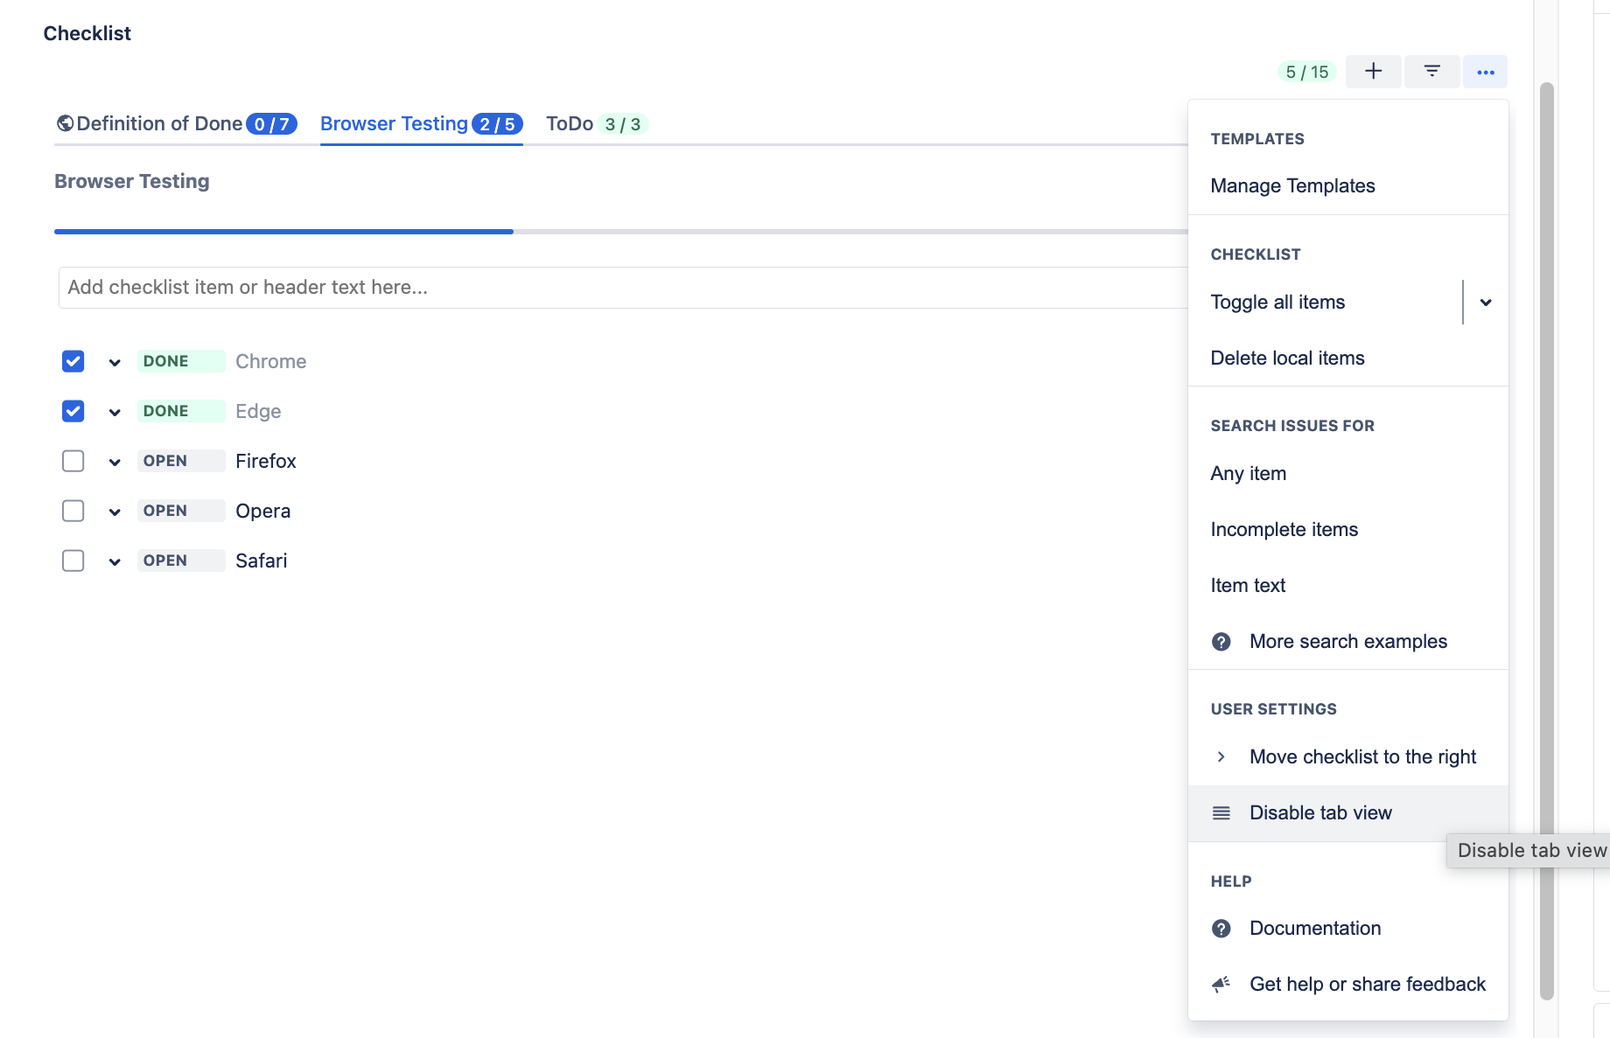Screen dimensions: 1610x1038
Task: Select the Browser Testing tab
Action: (421, 124)
